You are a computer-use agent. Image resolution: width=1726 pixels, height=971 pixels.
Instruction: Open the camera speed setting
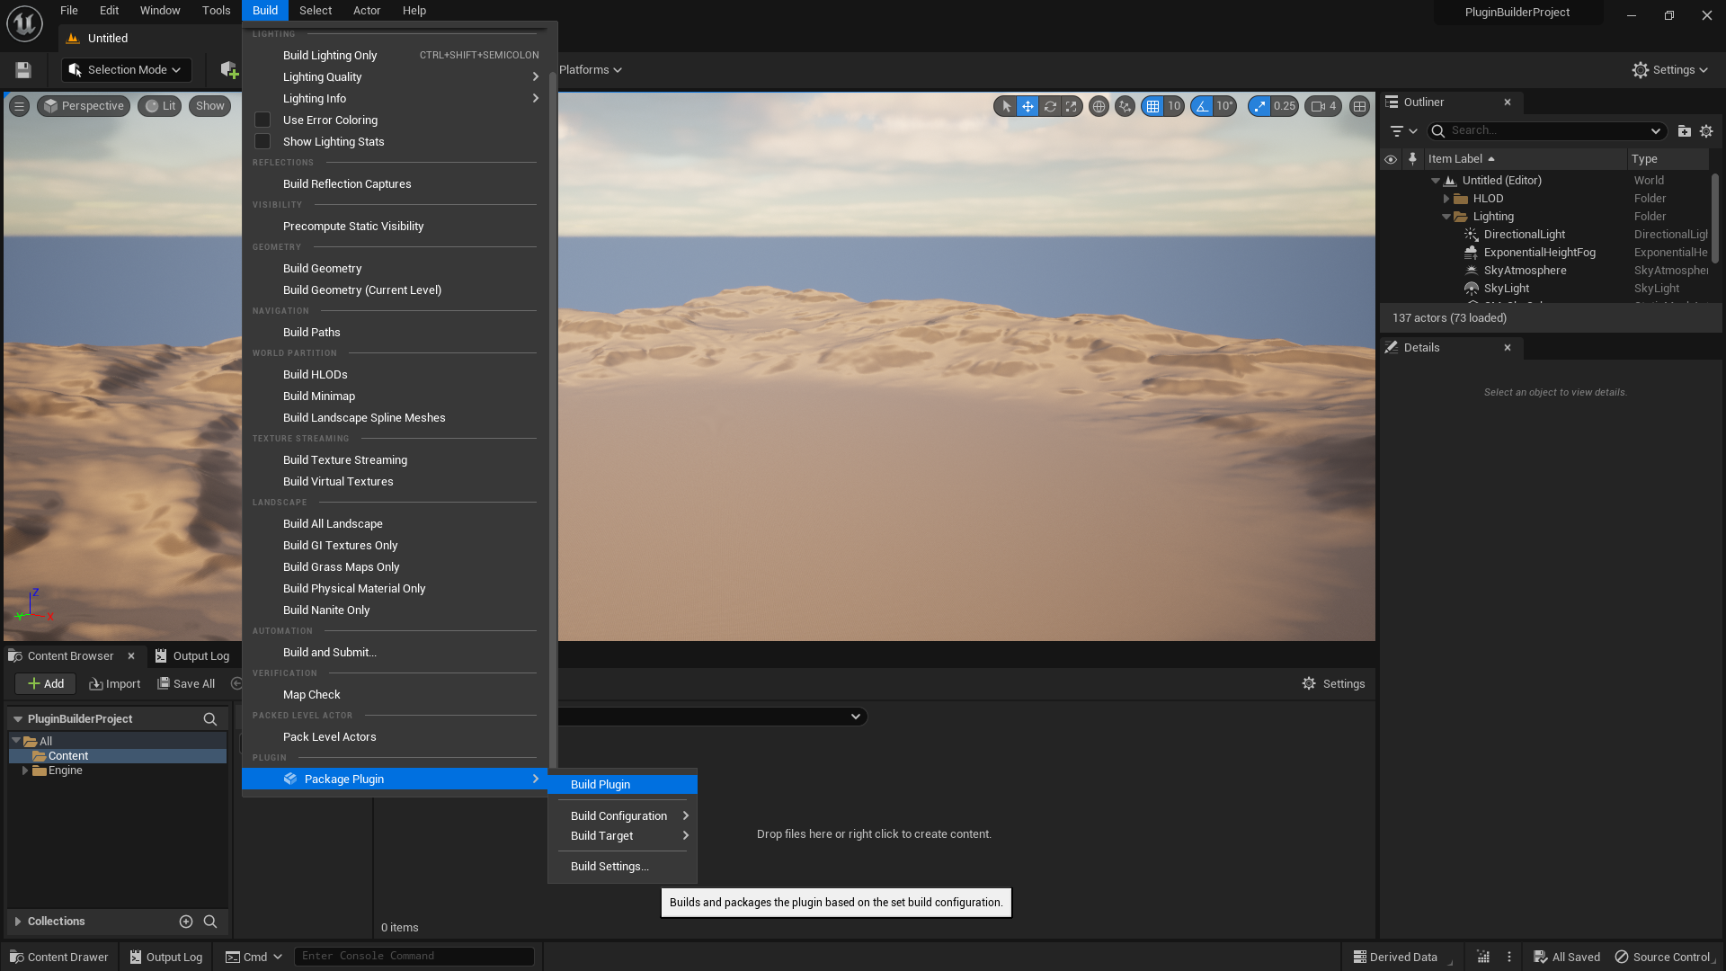1323,106
